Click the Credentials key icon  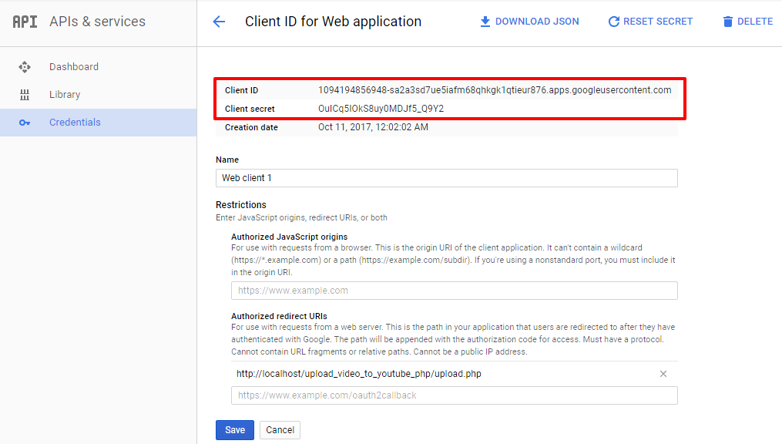(25, 123)
